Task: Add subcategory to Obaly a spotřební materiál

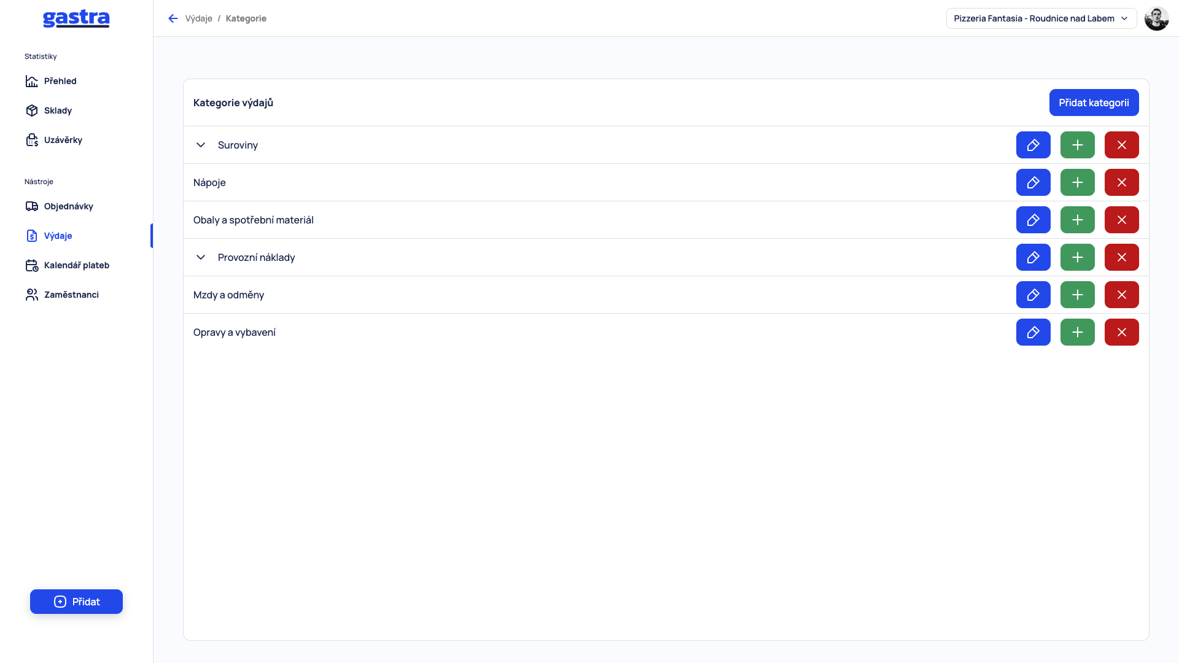Action: (x=1077, y=220)
